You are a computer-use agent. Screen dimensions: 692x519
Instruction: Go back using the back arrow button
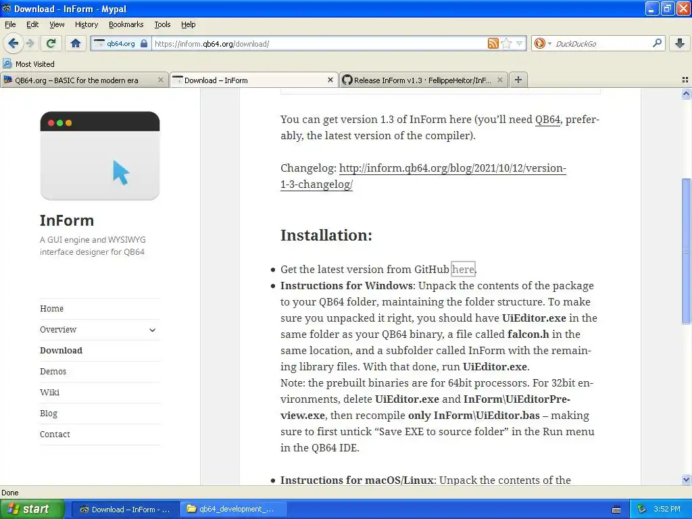tap(13, 43)
